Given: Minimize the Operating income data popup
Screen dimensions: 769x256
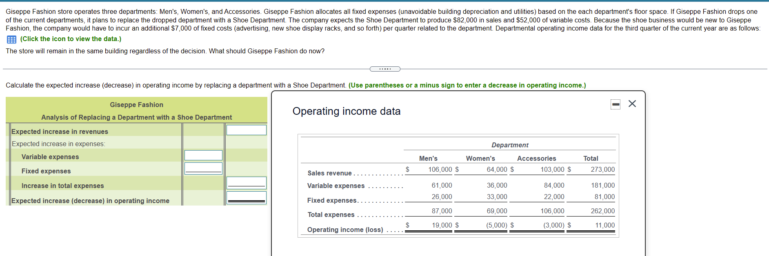Looking at the screenshot, I should [x=616, y=105].
